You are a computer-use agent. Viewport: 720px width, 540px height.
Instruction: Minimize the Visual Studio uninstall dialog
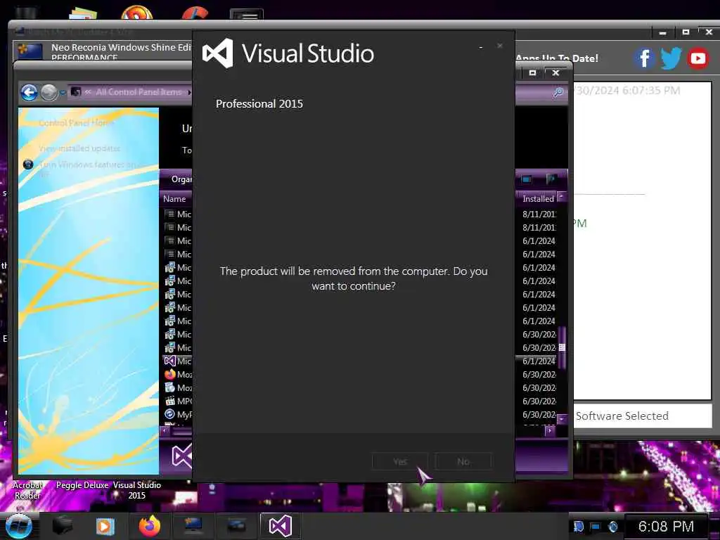pos(480,47)
